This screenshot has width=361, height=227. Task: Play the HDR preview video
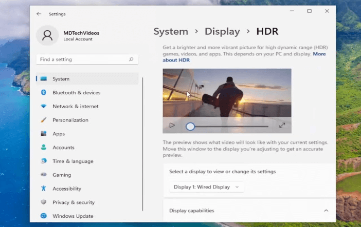tap(172, 126)
